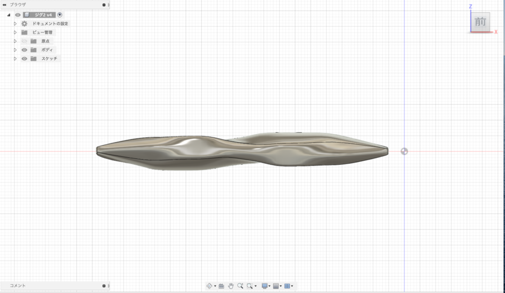Screen dimensions: 505x293
Task: Expand the ビュー管理 folder
Action: point(15,32)
